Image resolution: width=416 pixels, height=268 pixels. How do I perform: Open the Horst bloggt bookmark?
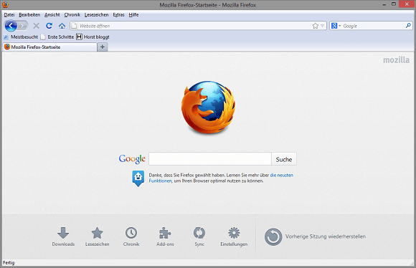[93, 37]
